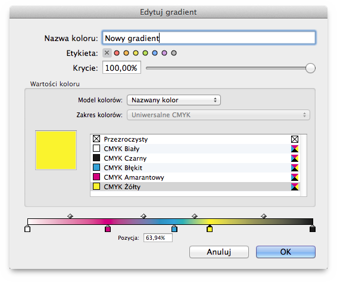Open the Zakres kolorów dropdown
Image resolution: width=337 pixels, height=282 pixels.
(218, 115)
